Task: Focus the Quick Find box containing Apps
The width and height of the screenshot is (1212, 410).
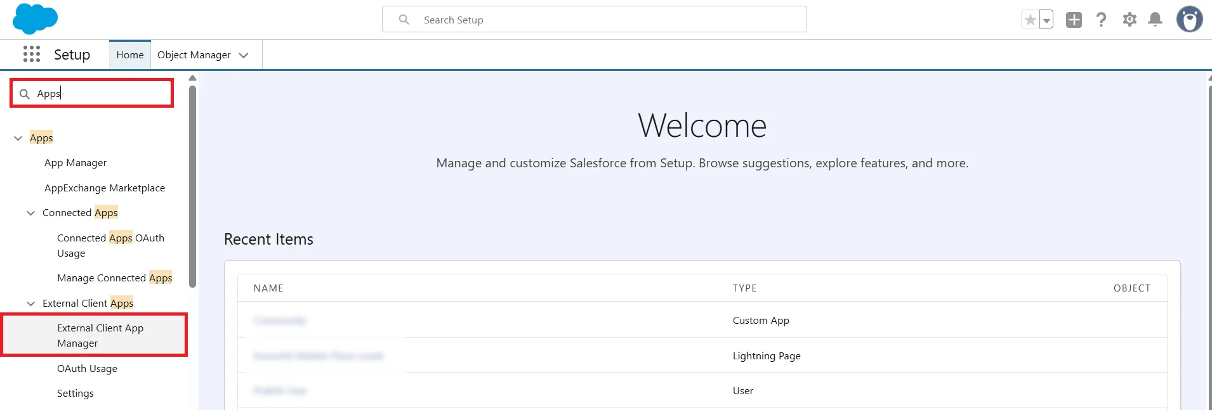Action: (92, 94)
